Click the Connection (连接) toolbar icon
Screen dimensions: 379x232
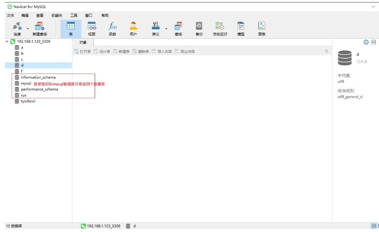point(17,28)
